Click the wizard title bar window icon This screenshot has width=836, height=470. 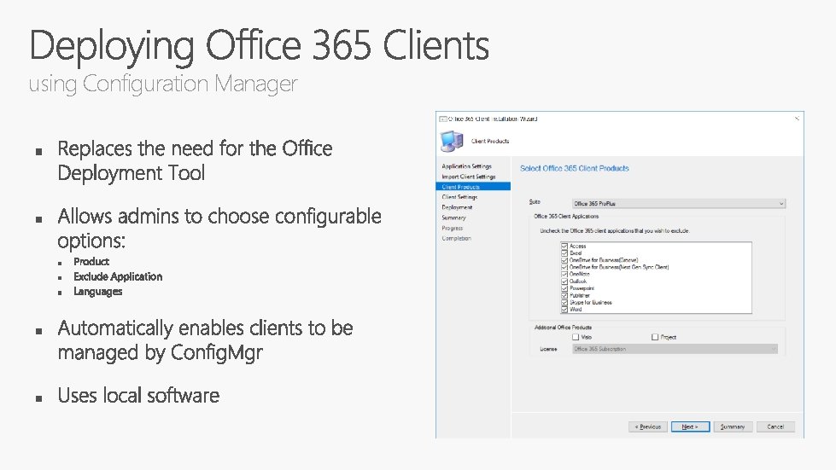442,119
